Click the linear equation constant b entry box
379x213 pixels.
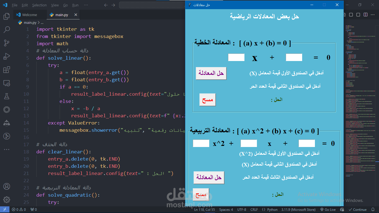point(294,57)
